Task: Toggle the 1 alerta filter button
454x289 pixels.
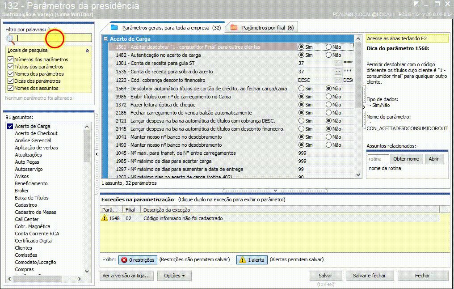Action: pos(252,260)
